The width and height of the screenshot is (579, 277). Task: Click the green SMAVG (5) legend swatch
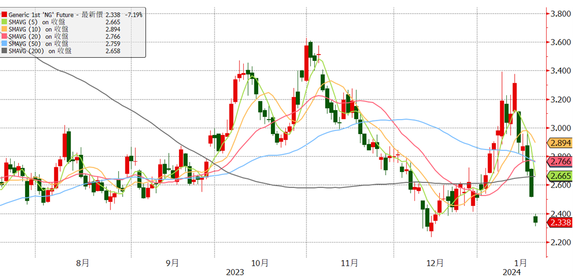(x=4, y=22)
